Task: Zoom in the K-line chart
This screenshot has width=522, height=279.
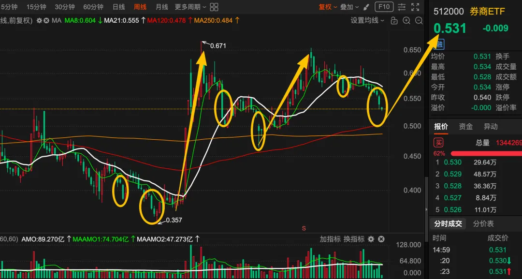Action: 406,21
